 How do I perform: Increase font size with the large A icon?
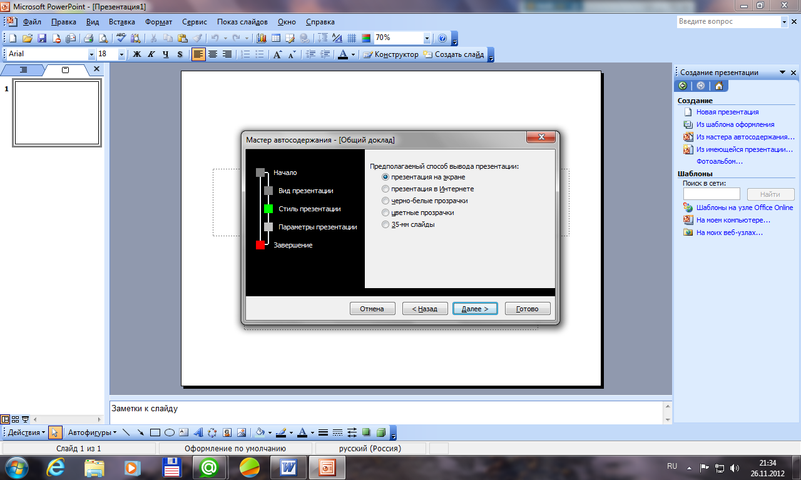click(x=278, y=54)
